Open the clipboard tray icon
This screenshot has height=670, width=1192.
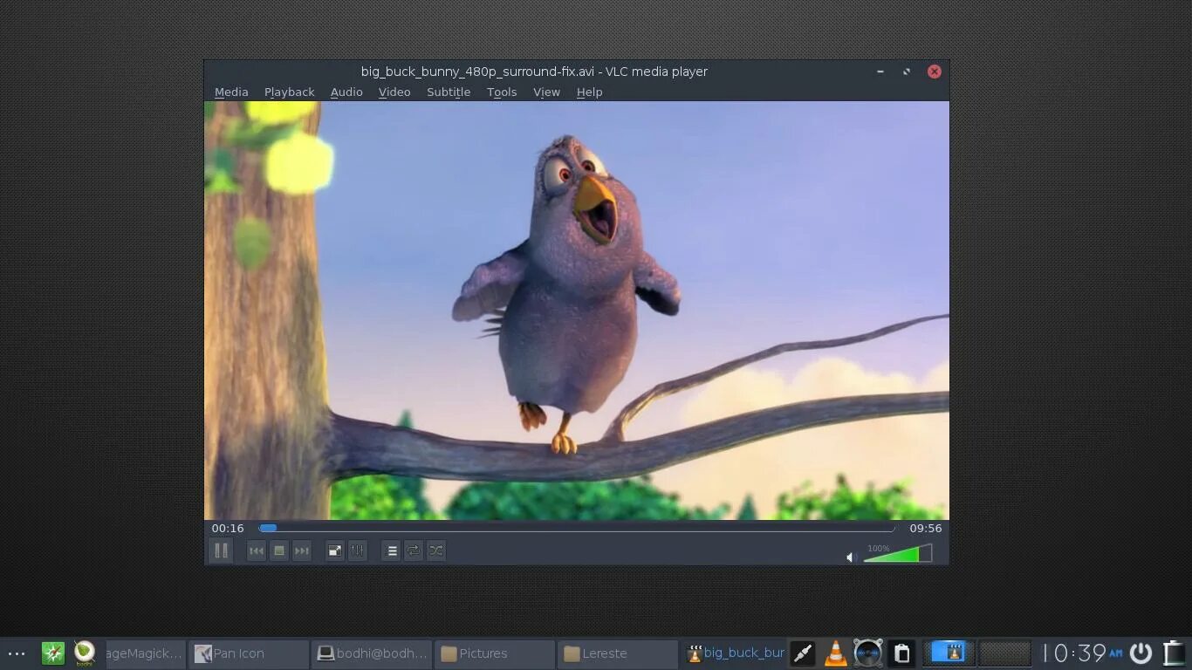[x=902, y=653]
